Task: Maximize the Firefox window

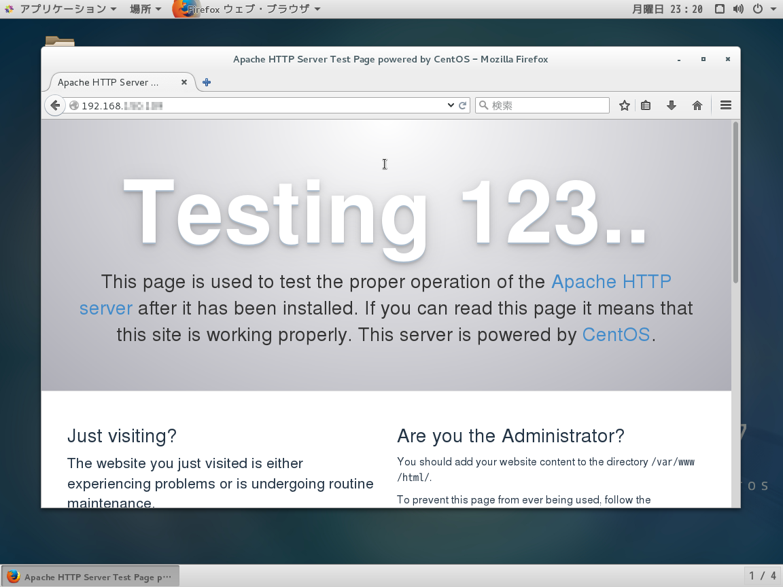Action: (703, 59)
